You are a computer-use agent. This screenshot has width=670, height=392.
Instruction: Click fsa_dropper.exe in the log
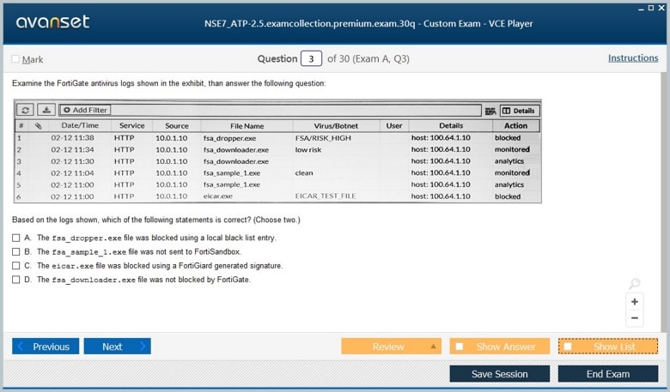click(230, 138)
